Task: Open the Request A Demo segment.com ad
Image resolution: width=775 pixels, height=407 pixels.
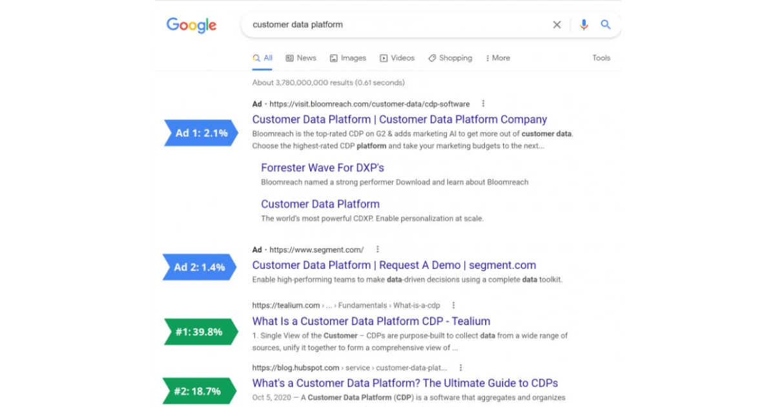Action: (x=394, y=265)
